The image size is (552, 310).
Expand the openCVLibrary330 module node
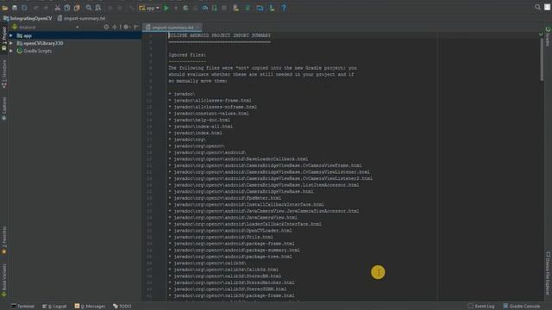point(11,43)
